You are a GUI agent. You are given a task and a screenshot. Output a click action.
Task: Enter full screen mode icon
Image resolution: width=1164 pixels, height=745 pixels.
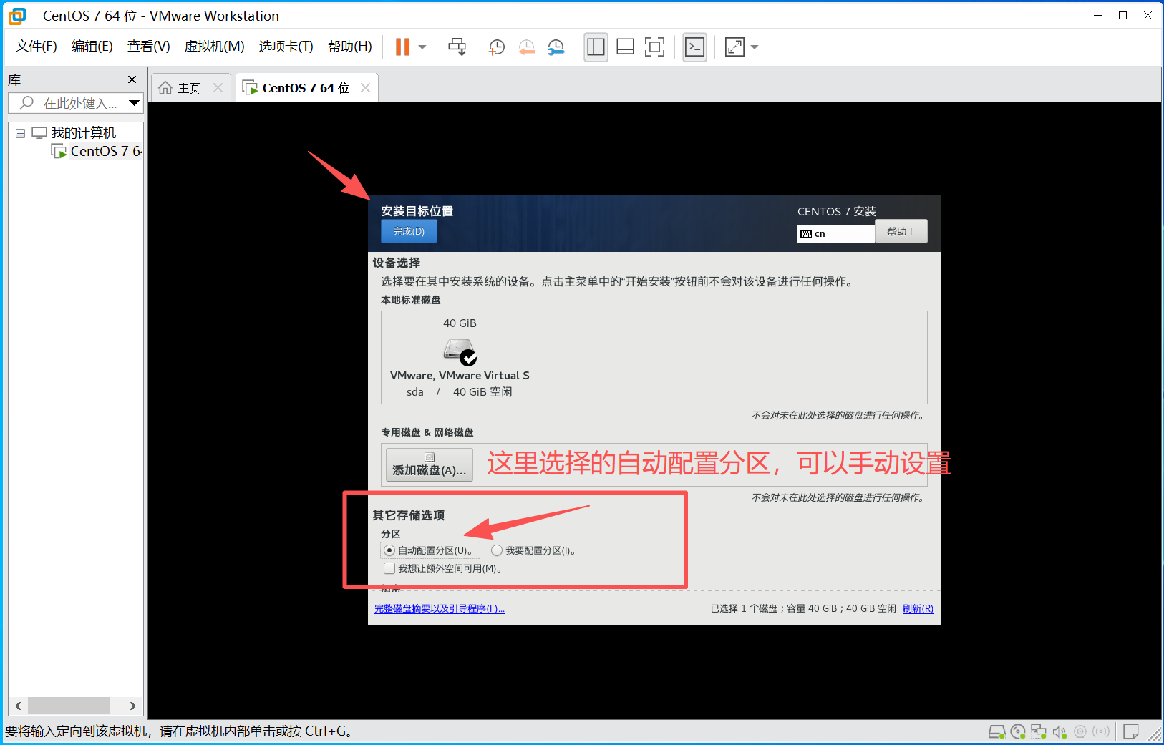[654, 47]
